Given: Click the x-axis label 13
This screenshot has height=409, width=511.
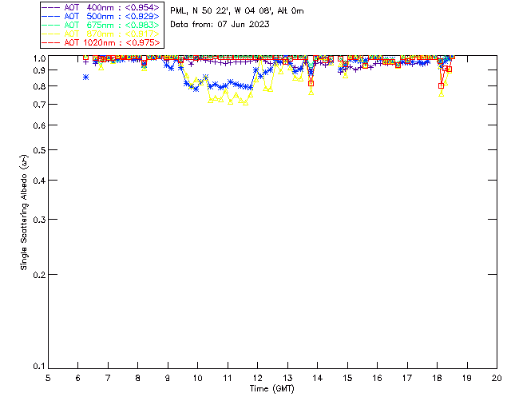Looking at the screenshot, I should [x=287, y=378].
